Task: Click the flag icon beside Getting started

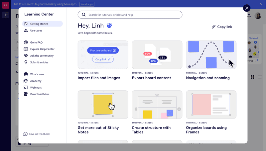Action: coord(26,24)
